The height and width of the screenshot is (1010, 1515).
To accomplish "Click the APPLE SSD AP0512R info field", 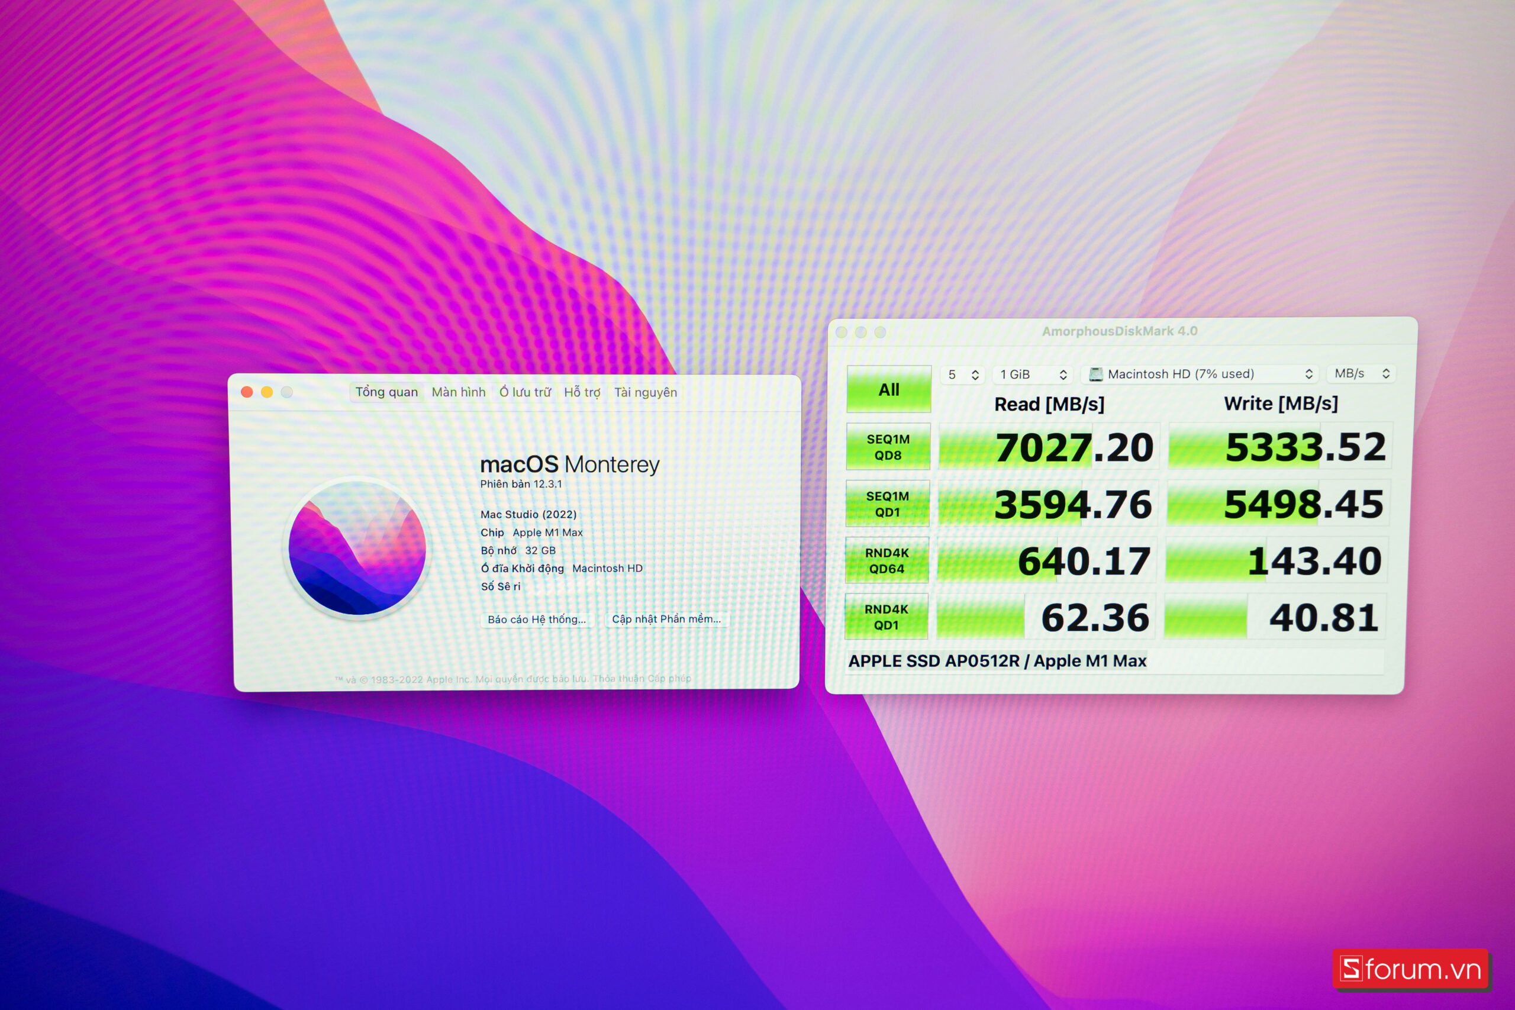I will pyautogui.click(x=1114, y=661).
